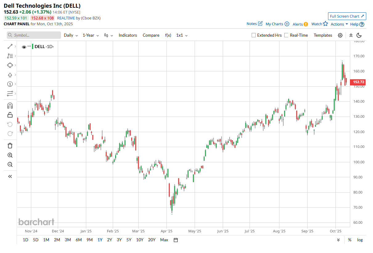This screenshot has width=373, height=253.
Task: Enable the Real-Time checkbox
Action: [x=286, y=35]
